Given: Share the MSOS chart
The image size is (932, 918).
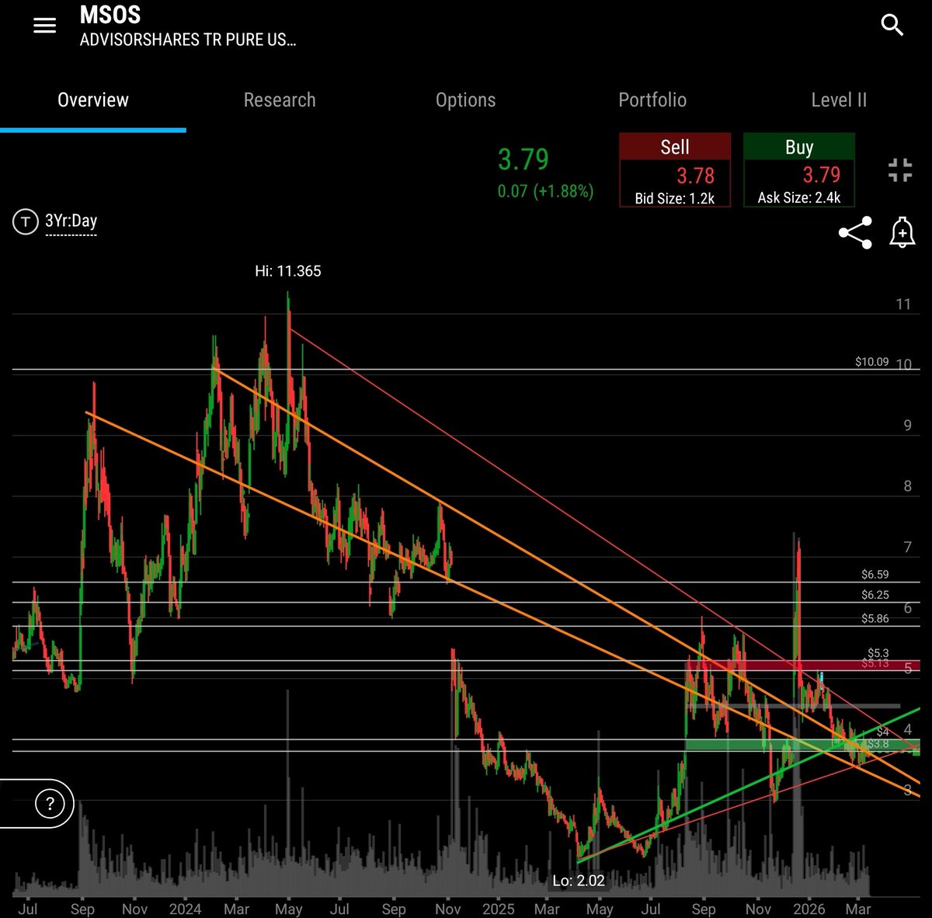Looking at the screenshot, I should [x=855, y=233].
